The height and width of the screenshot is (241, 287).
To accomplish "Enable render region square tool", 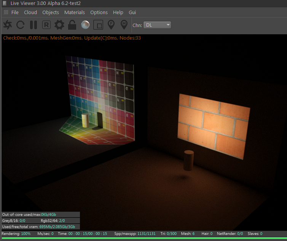I will 98,25.
